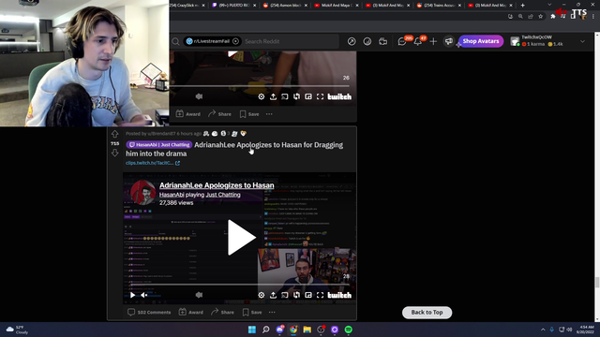Create a new post with plus icon
The width and height of the screenshot is (600, 337).
(x=433, y=41)
